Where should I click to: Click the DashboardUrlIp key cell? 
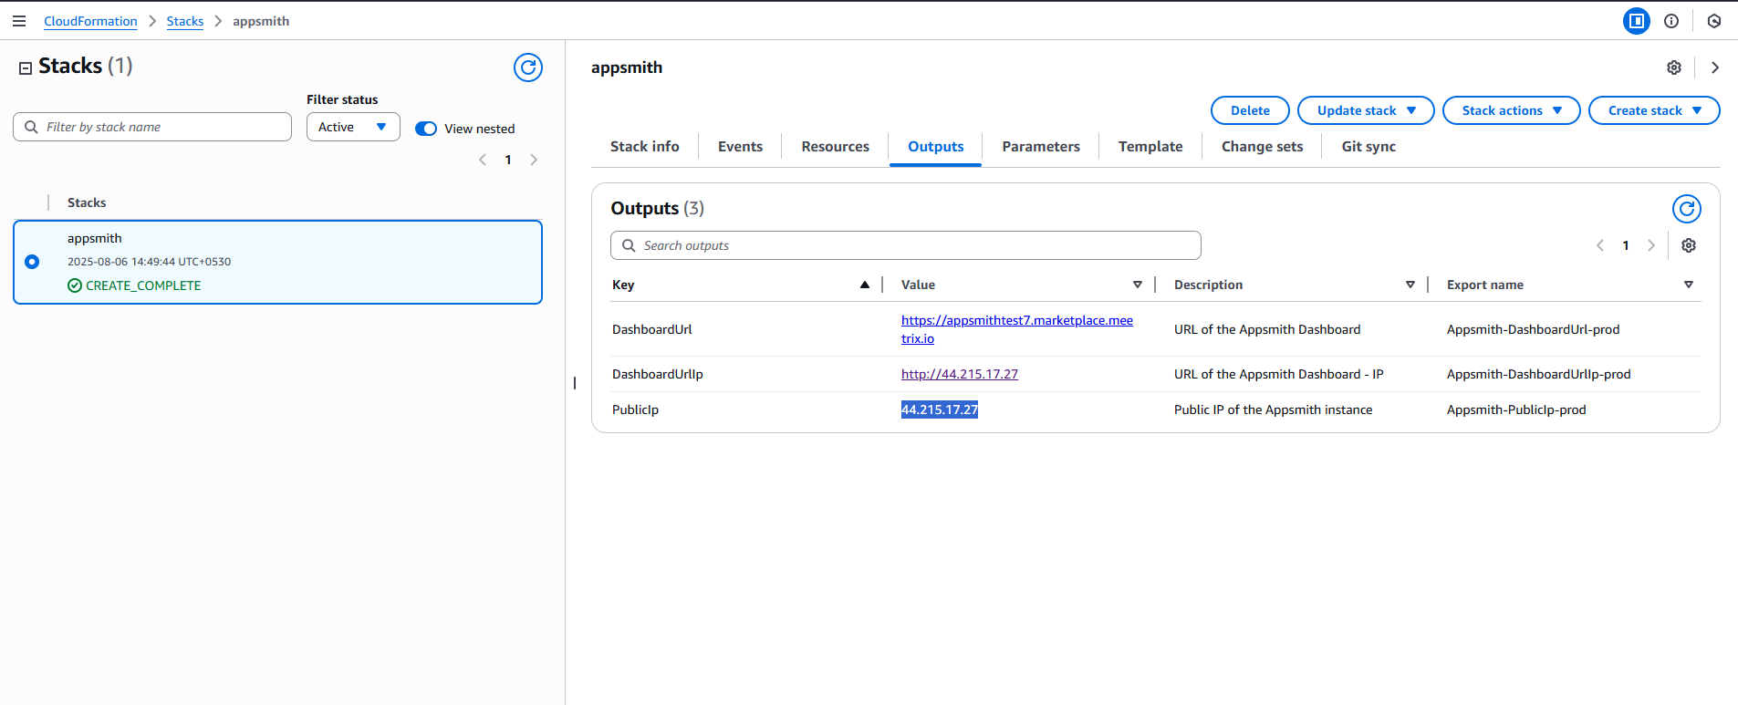tap(658, 374)
